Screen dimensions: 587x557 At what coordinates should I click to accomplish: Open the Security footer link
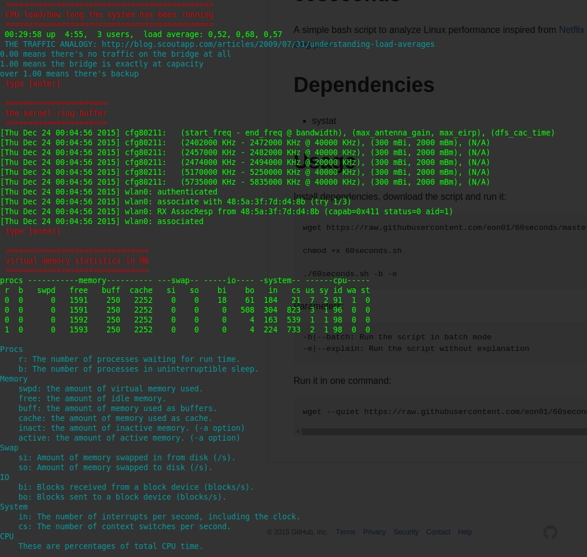pos(406,532)
